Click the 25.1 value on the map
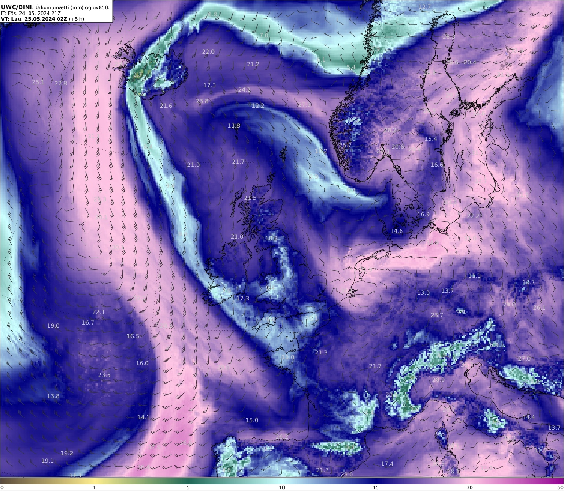The height and width of the screenshot is (491, 564). [38, 82]
